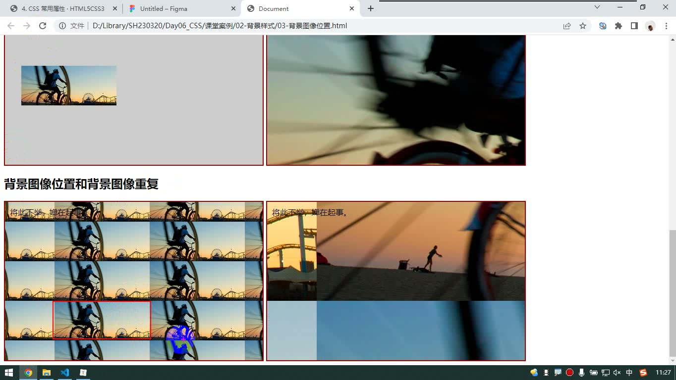Viewport: 676px width, 380px height.
Task: Open the network icon in the system tray
Action: click(605, 373)
